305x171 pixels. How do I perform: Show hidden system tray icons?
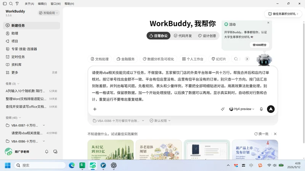[x=228, y=165]
